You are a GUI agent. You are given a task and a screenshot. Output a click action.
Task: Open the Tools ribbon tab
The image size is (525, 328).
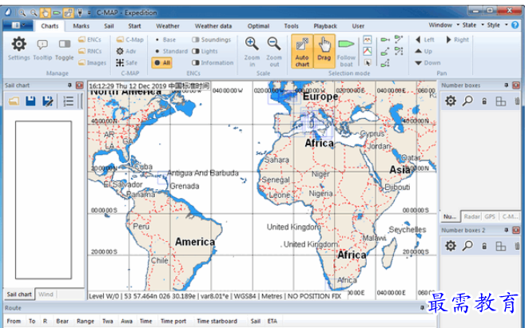click(x=291, y=26)
